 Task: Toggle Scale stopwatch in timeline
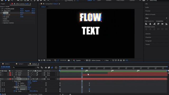coord(14,91)
